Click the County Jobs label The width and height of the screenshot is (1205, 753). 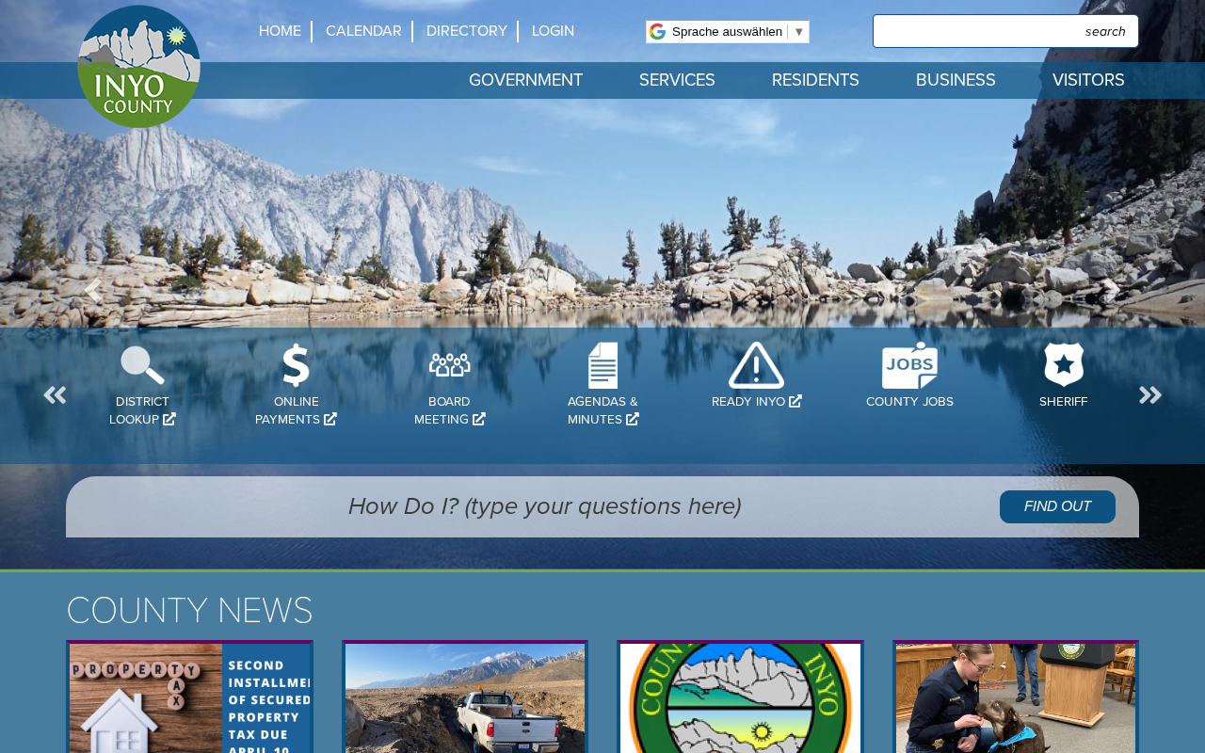click(909, 402)
